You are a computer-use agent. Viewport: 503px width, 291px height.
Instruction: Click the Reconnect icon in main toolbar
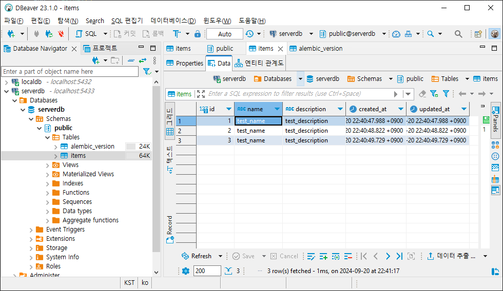point(49,34)
